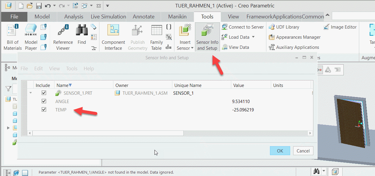Open the Family Table tool
375x176 pixels.
[x=156, y=36]
